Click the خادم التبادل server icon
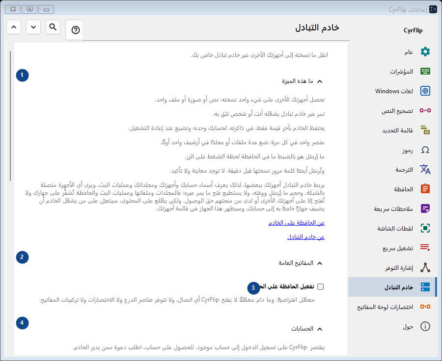Viewport: 442px width, 361px height. pos(425,287)
